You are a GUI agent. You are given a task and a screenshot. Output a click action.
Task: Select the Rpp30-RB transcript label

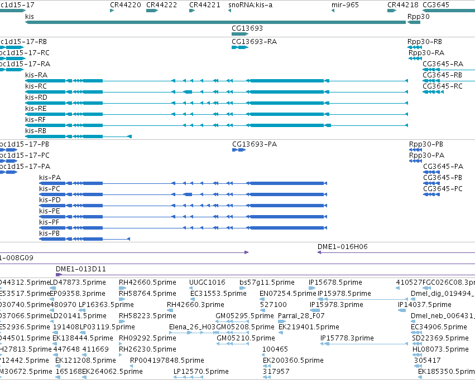[424, 41]
